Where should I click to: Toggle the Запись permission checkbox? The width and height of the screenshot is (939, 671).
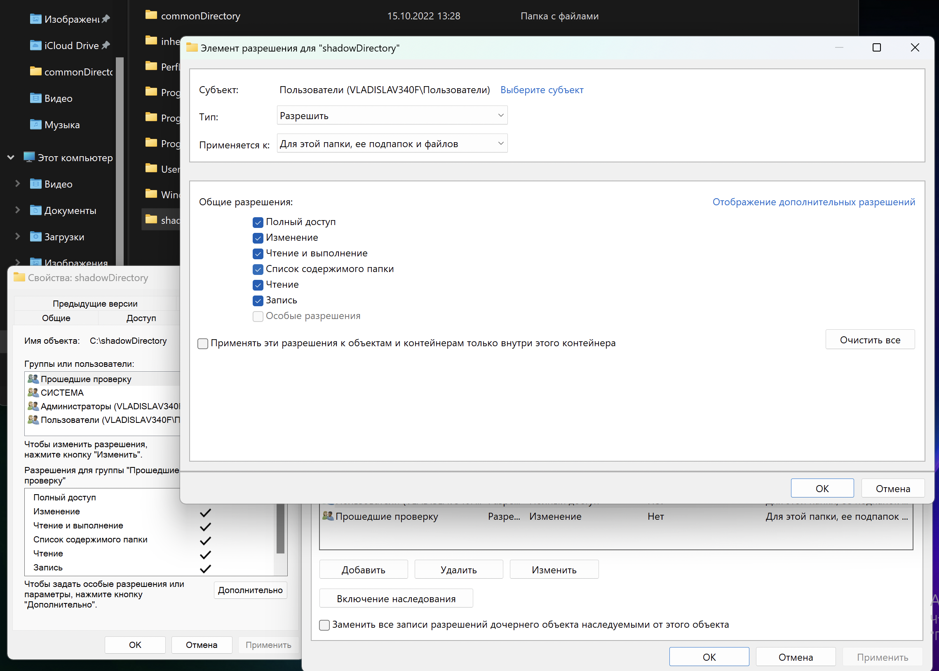[258, 300]
